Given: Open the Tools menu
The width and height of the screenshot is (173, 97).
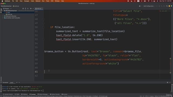Looking at the screenshot, I should pyautogui.click(x=48, y=1).
